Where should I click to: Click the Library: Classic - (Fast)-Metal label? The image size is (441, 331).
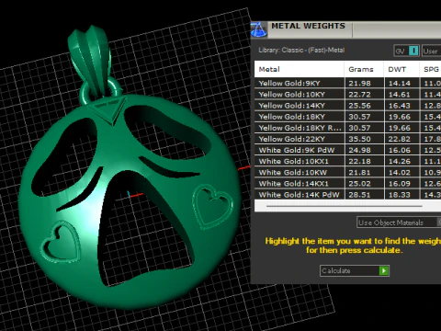(301, 50)
